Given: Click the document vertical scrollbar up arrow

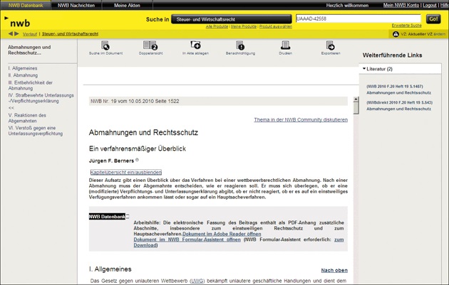Looking at the screenshot, I should [x=356, y=101].
